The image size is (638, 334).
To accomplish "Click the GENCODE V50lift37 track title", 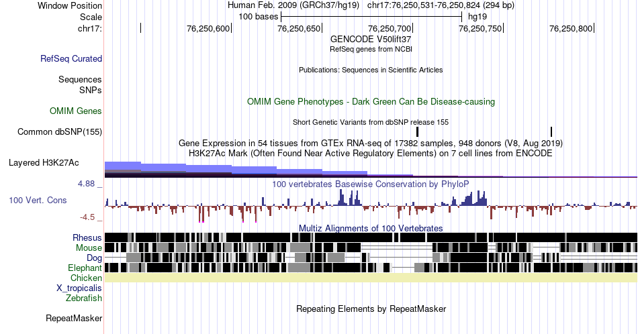I will pyautogui.click(x=371, y=39).
